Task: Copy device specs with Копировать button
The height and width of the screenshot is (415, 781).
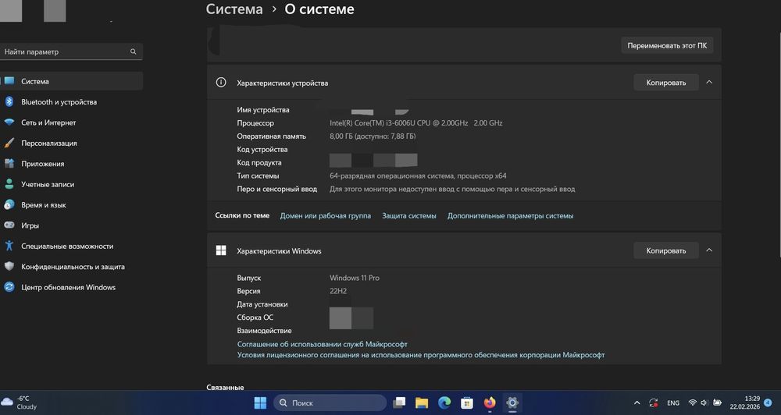Action: pos(666,83)
